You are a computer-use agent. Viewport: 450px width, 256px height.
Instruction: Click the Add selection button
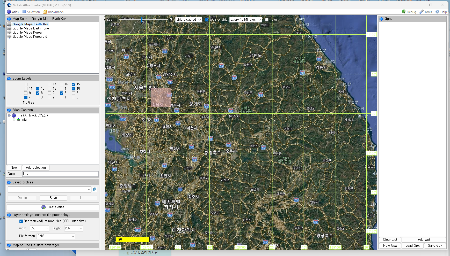coord(36,168)
